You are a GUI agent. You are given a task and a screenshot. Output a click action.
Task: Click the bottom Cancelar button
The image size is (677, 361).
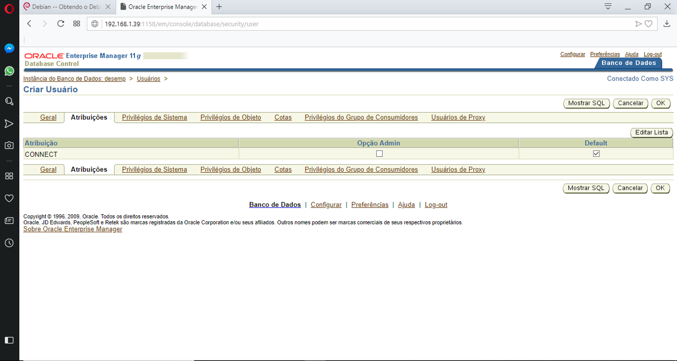[630, 188]
